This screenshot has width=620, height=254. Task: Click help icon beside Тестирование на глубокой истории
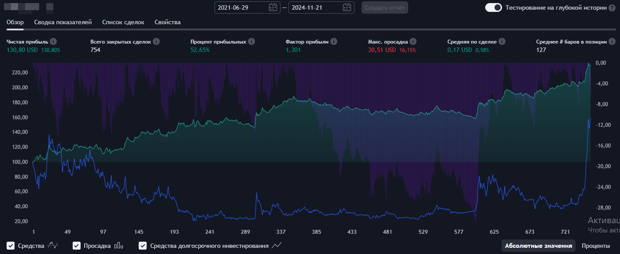[x=612, y=8]
